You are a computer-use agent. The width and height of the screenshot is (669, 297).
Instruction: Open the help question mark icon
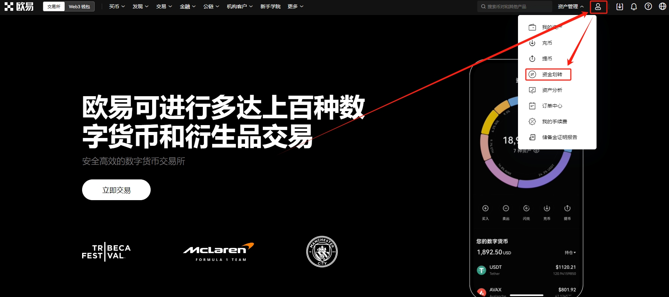pyautogui.click(x=648, y=6)
